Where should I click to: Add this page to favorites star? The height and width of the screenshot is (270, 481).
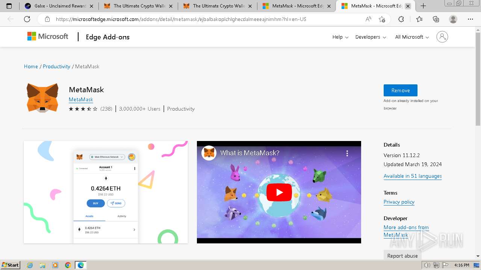tap(382, 19)
